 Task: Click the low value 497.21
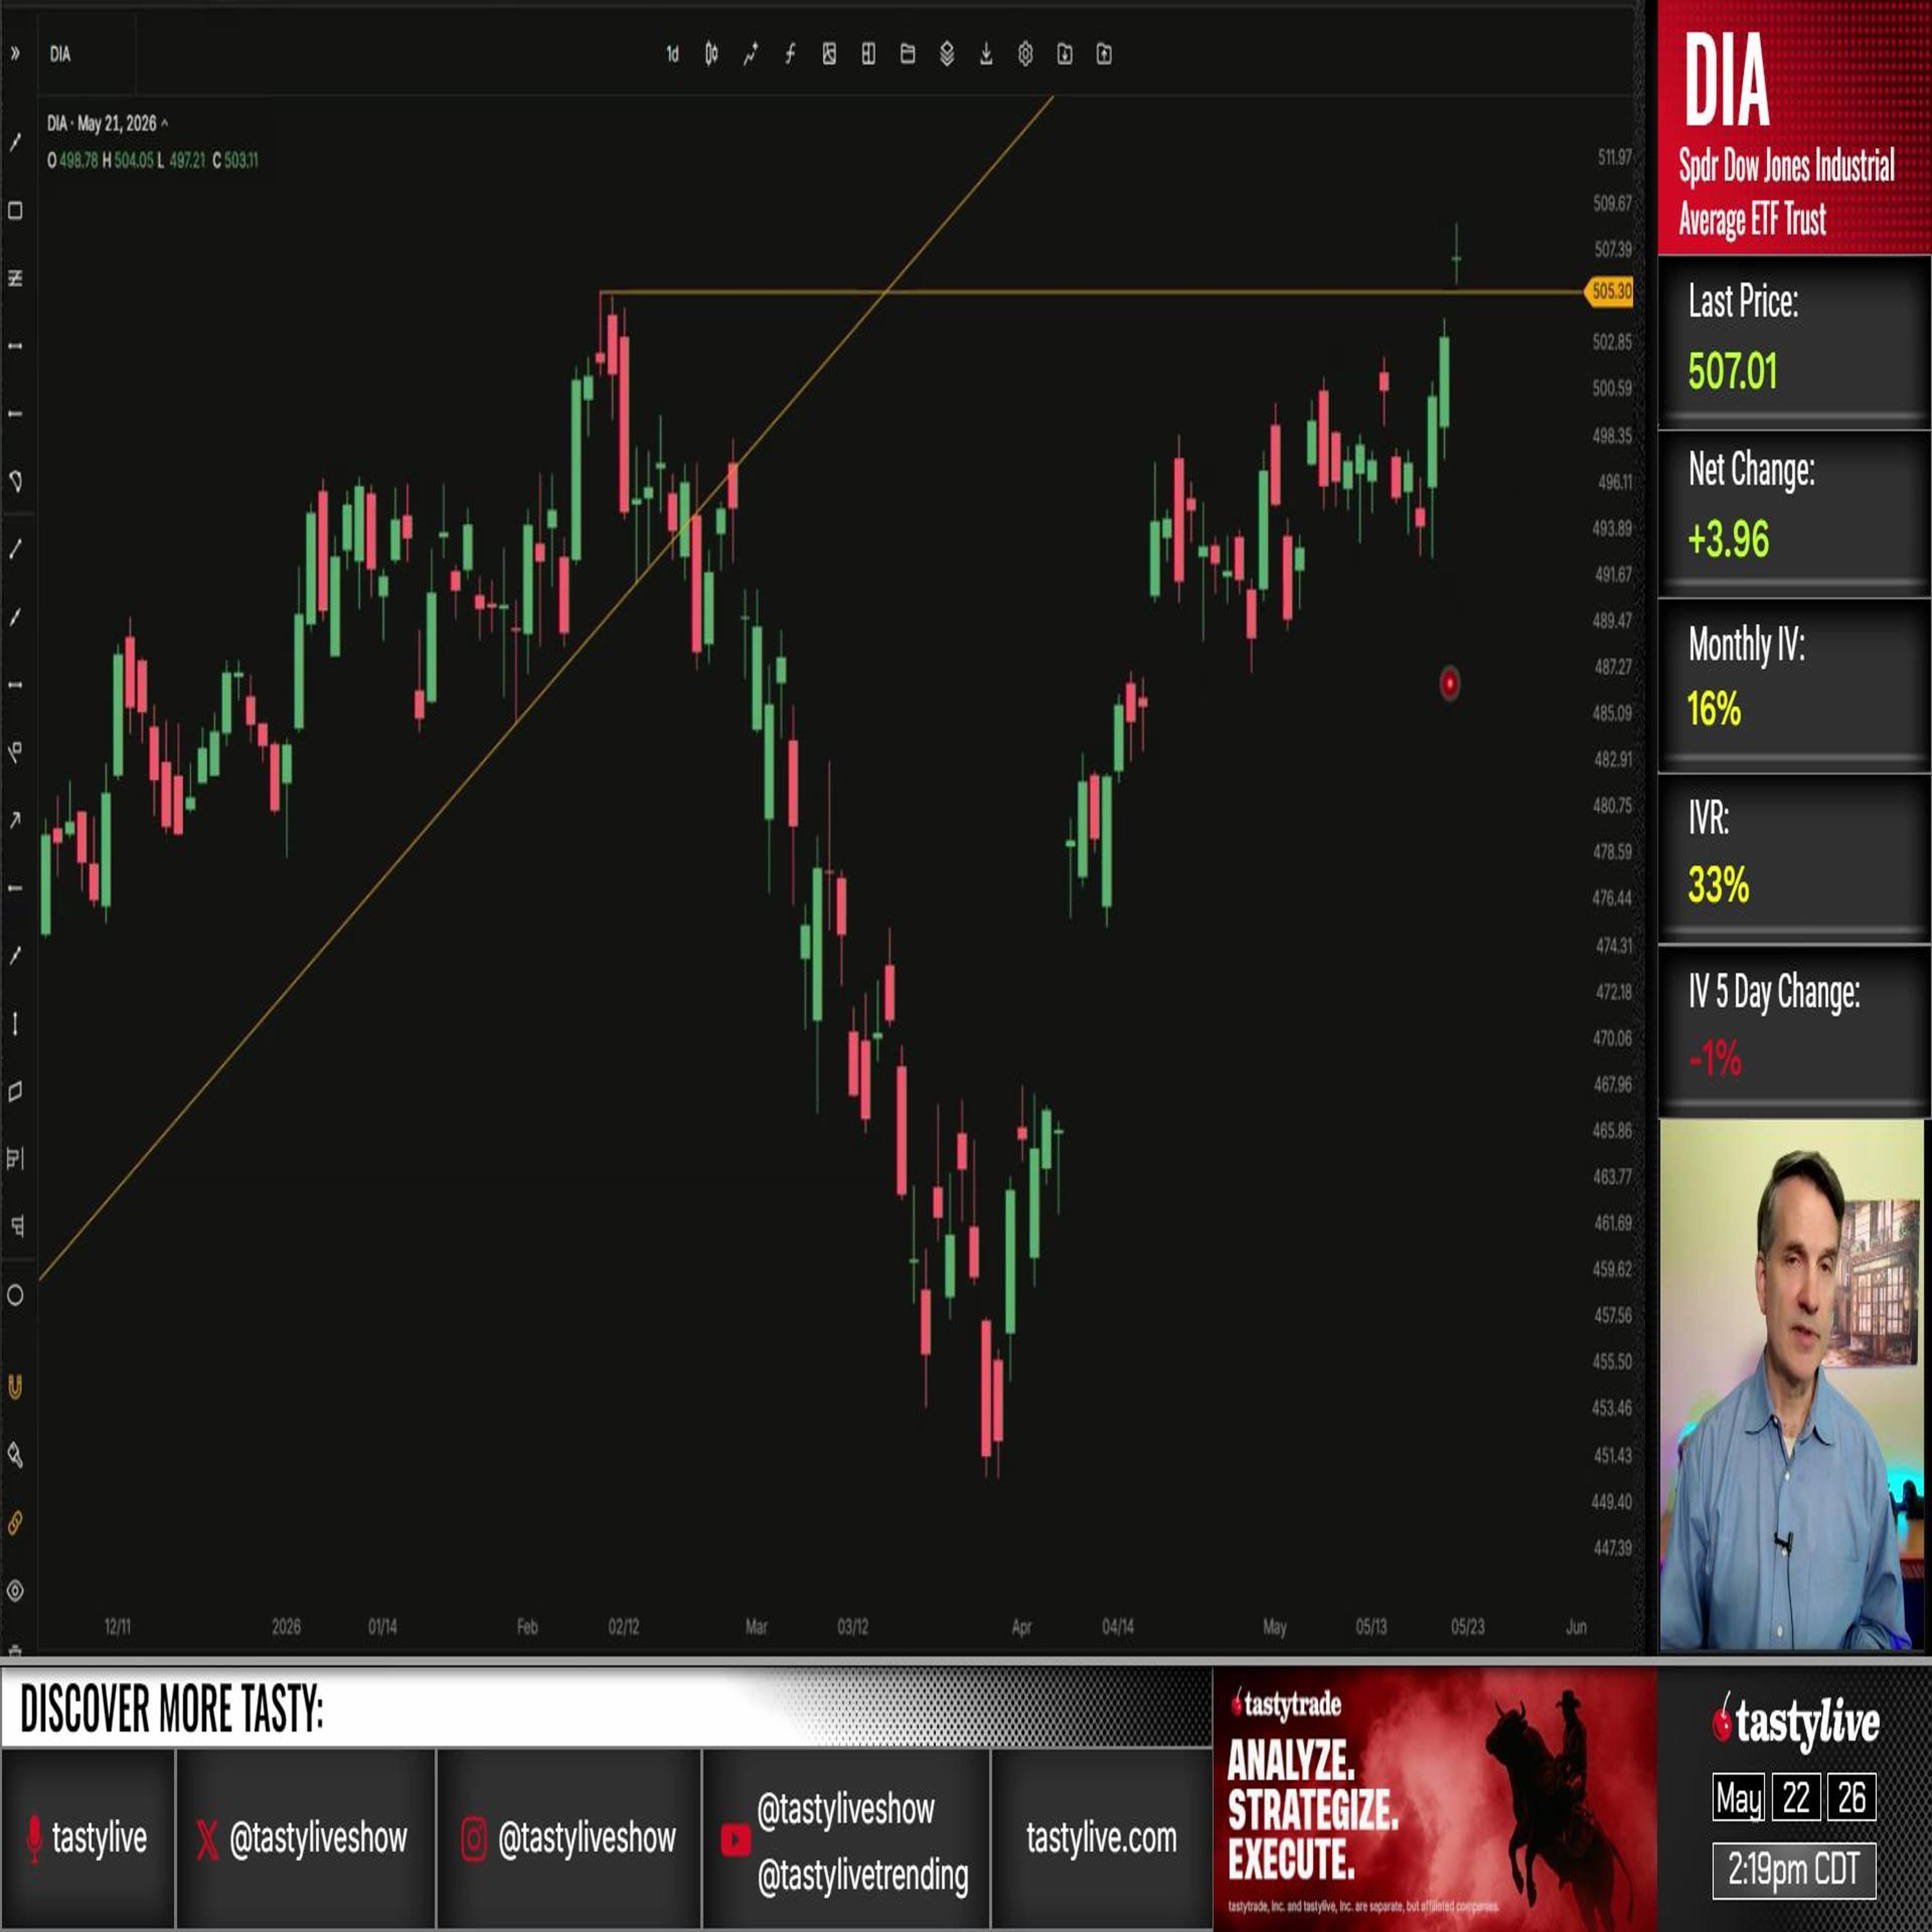point(187,160)
